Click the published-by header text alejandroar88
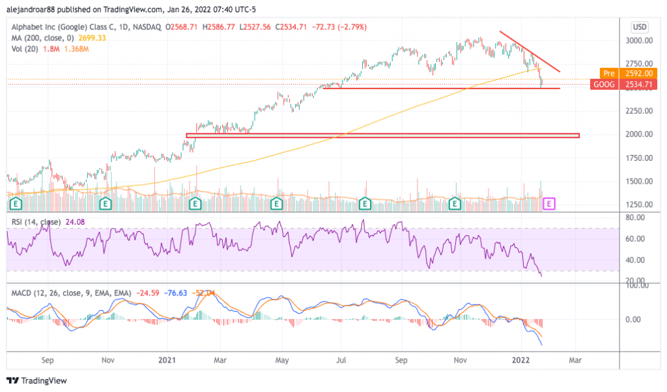This screenshot has width=667, height=392. [x=31, y=9]
